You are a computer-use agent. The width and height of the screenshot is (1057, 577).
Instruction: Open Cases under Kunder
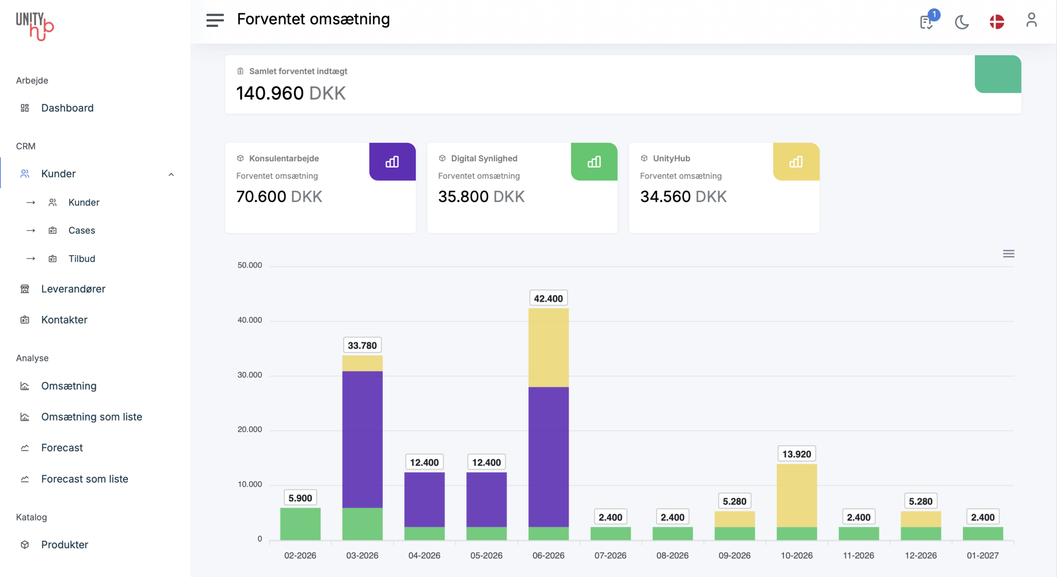pyautogui.click(x=82, y=230)
